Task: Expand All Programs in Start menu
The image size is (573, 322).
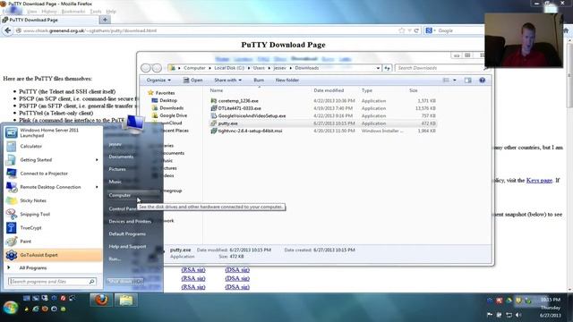Action: tap(32, 268)
